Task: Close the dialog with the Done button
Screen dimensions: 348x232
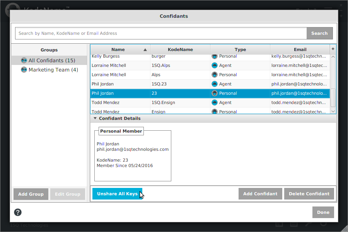Action: point(323,212)
